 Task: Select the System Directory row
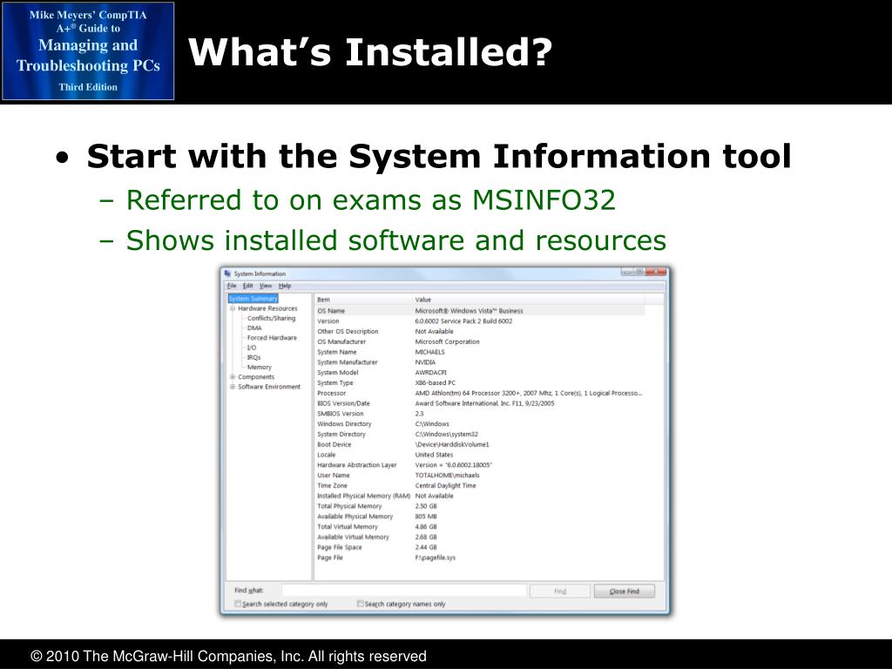point(480,434)
